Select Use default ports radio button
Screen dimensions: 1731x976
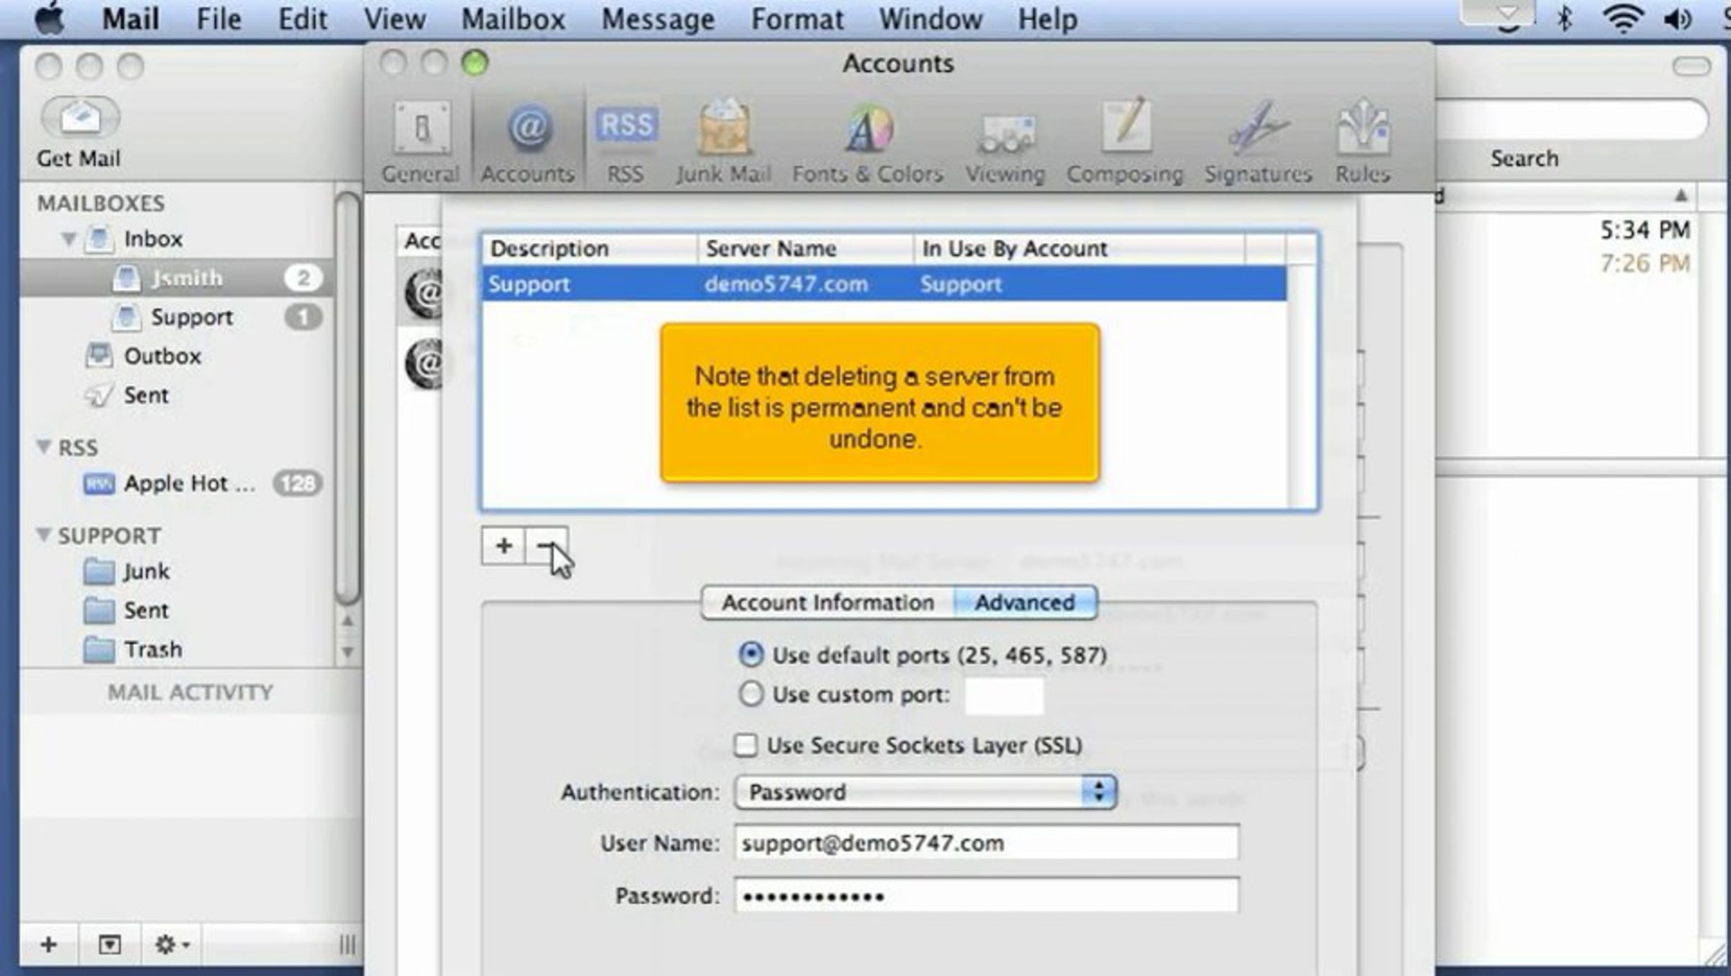751,655
